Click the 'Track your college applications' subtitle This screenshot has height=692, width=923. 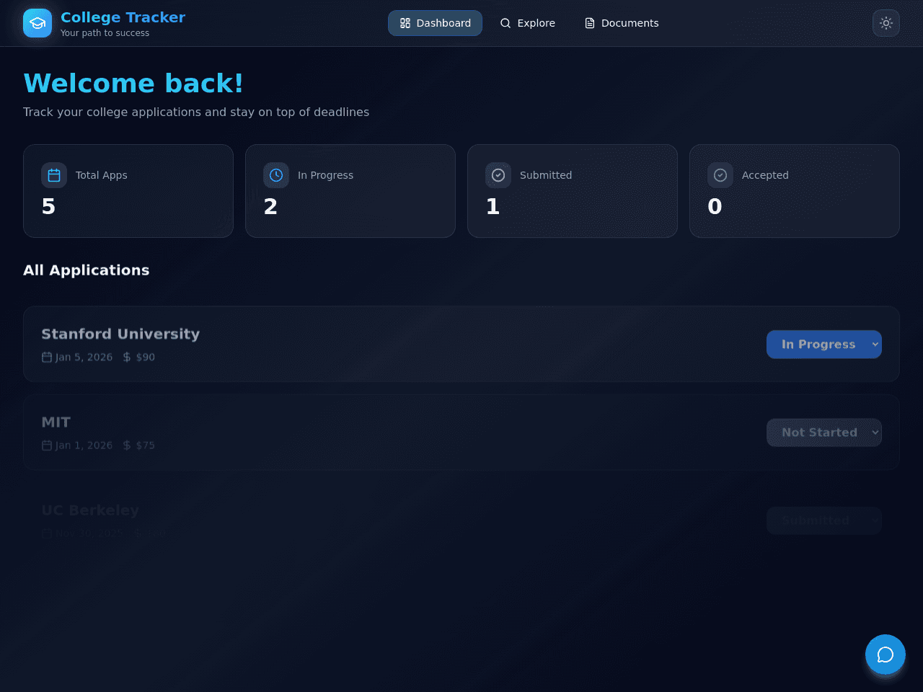[x=196, y=112]
